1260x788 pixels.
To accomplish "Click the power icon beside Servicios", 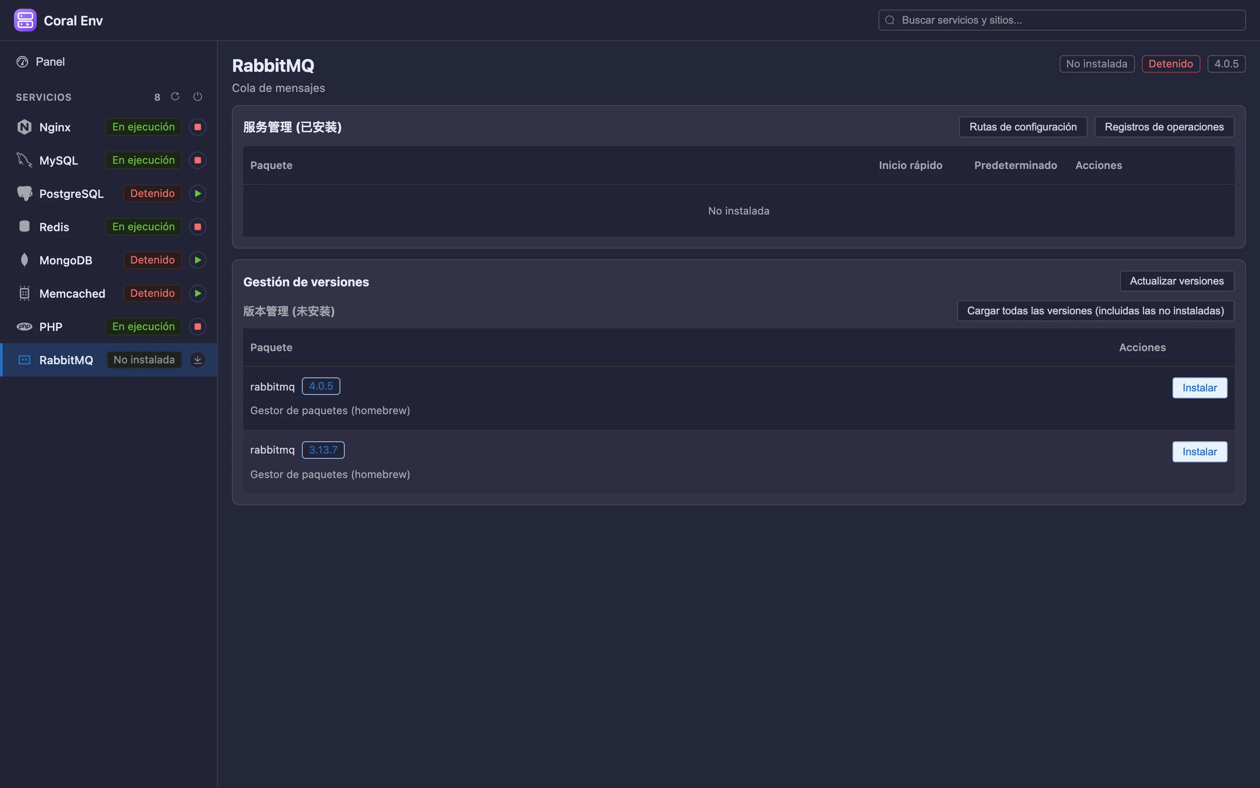I will pos(198,96).
